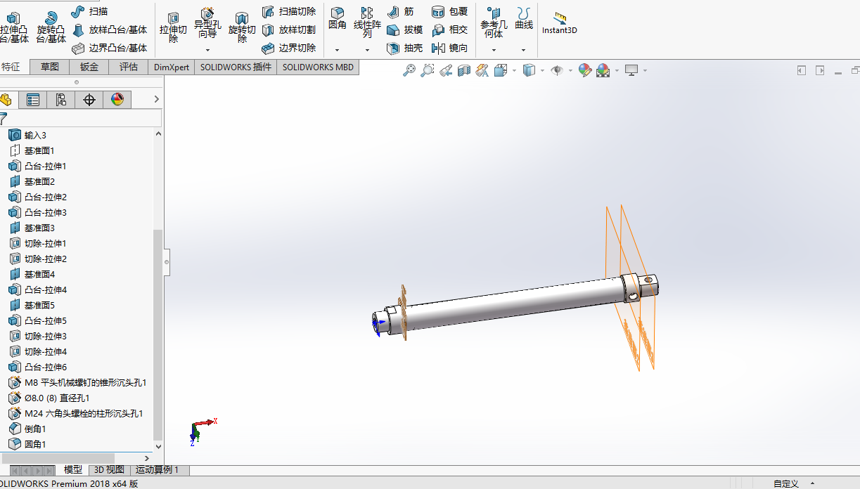Click the 扫描切除 swept cut tool

coord(289,11)
